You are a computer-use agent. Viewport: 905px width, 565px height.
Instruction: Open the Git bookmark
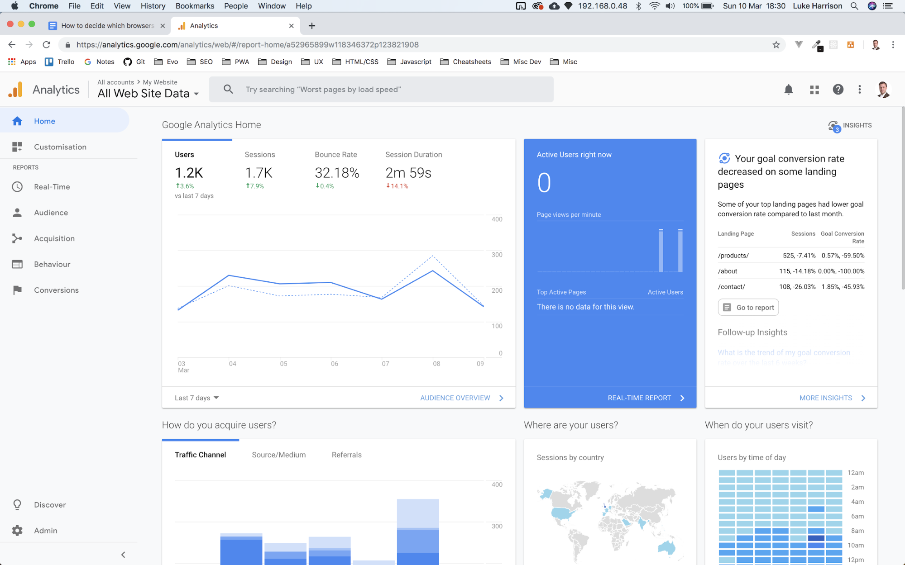point(134,62)
